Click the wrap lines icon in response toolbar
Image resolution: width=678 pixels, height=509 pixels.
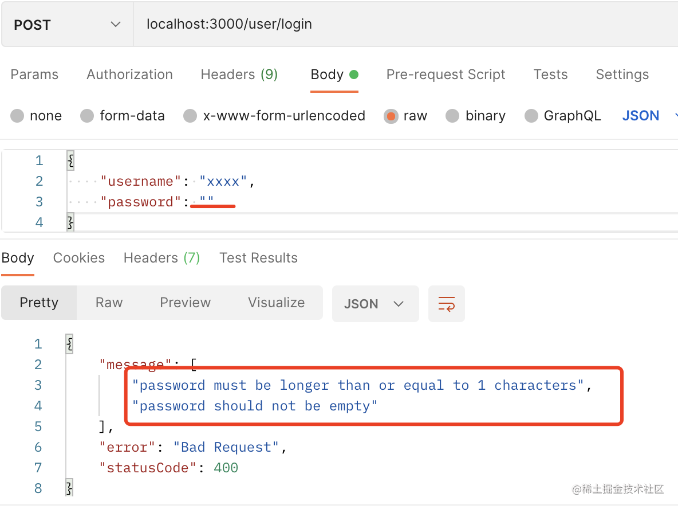point(446,304)
